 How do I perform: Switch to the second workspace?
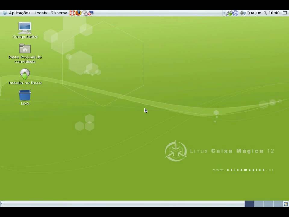coord(259,204)
